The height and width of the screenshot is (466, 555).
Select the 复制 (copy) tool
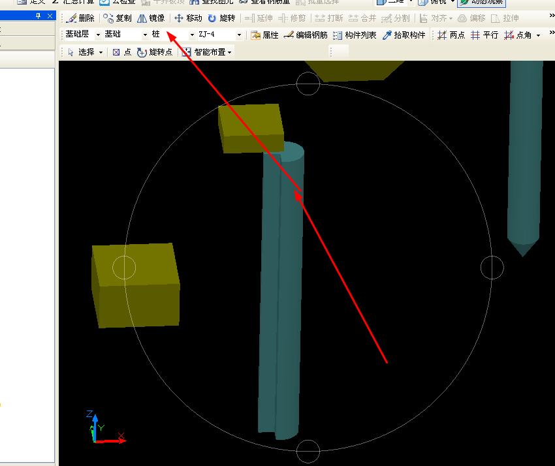click(x=118, y=18)
